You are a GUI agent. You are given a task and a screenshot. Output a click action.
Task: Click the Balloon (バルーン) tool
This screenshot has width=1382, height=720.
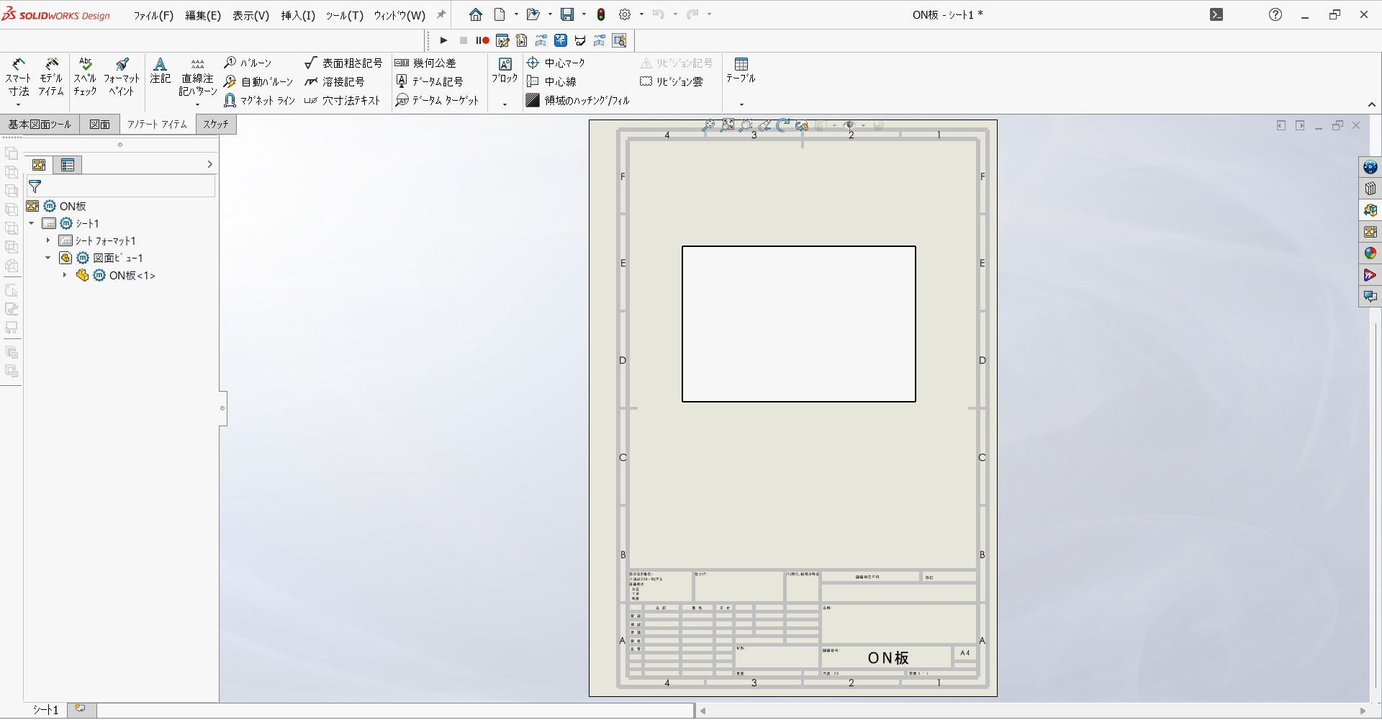pyautogui.click(x=248, y=63)
